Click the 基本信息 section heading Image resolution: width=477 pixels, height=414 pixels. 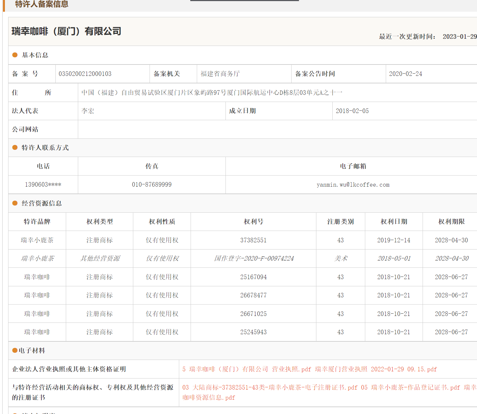click(x=35, y=55)
